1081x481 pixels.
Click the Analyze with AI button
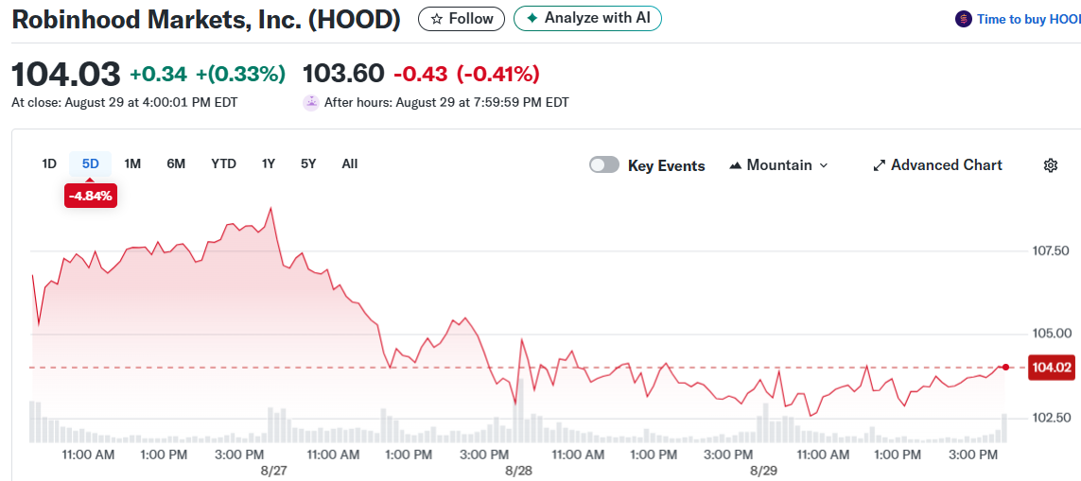point(587,19)
